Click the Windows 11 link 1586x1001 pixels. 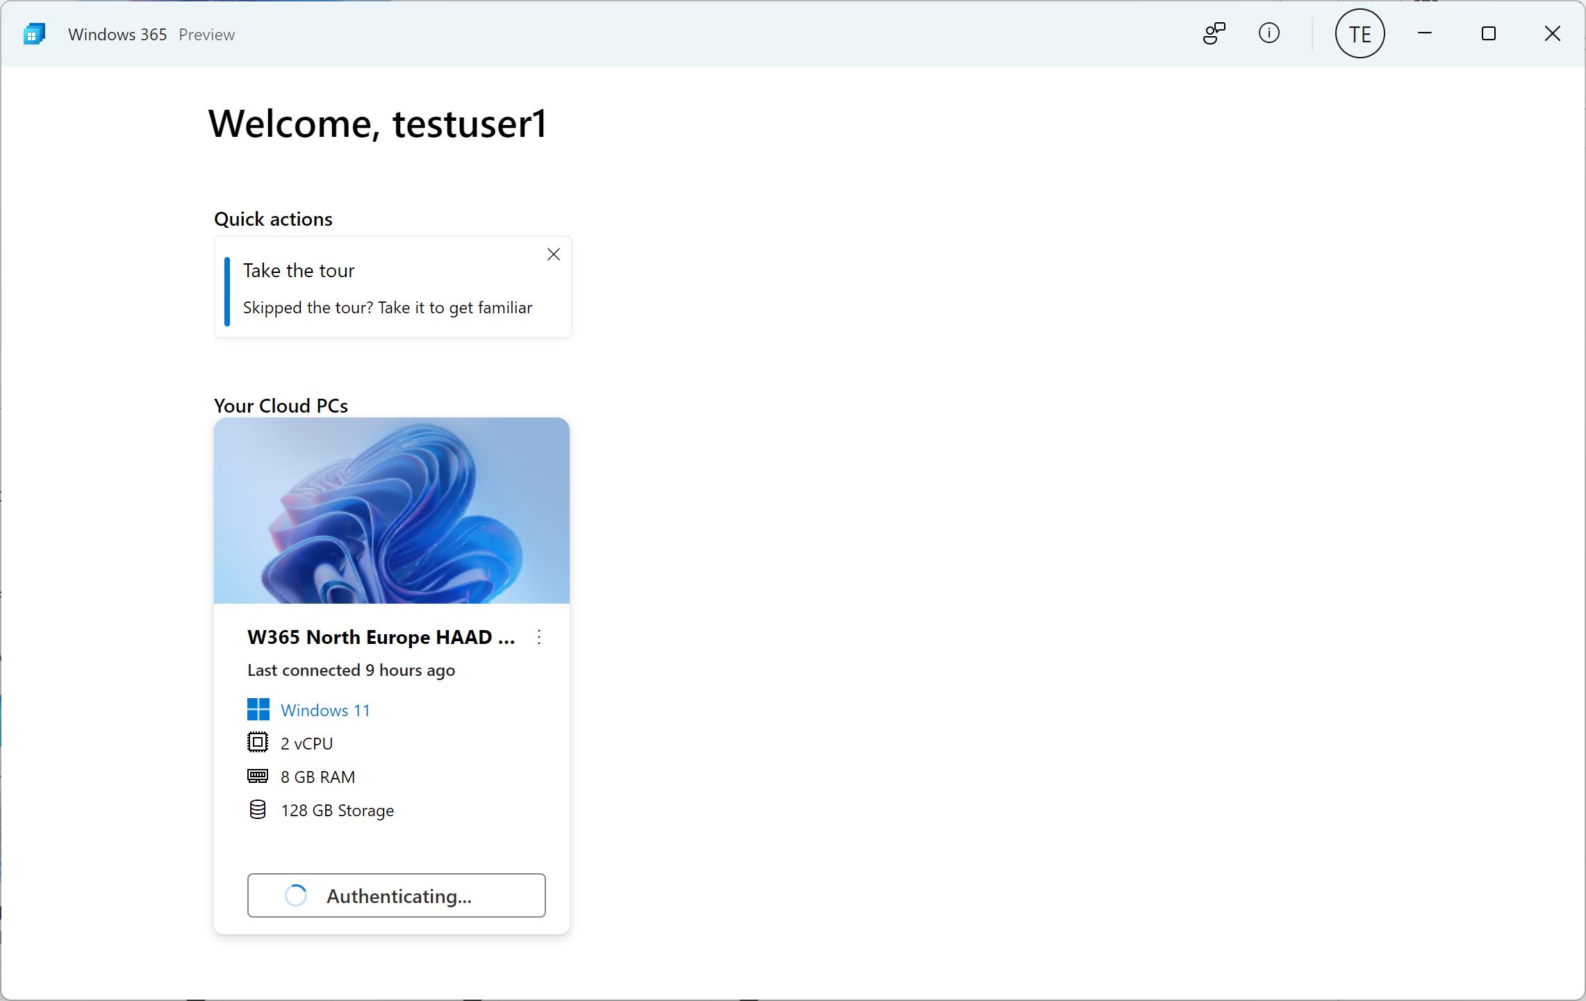325,710
